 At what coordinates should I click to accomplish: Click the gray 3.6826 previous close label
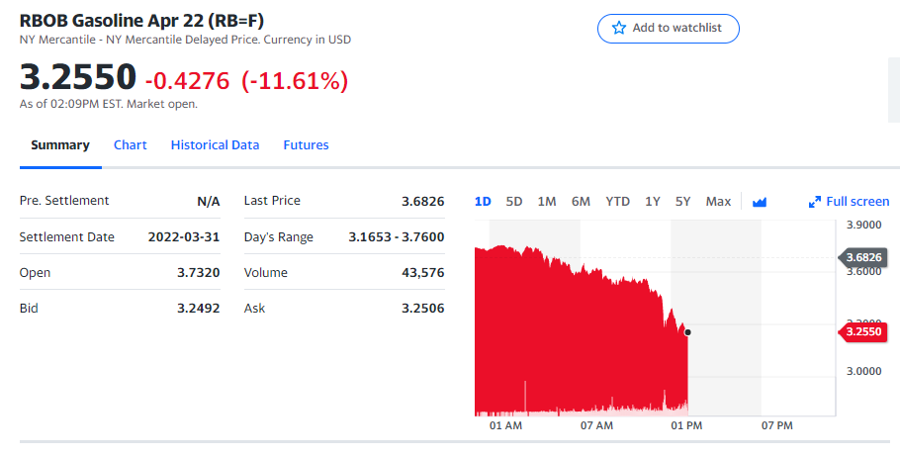tap(865, 257)
